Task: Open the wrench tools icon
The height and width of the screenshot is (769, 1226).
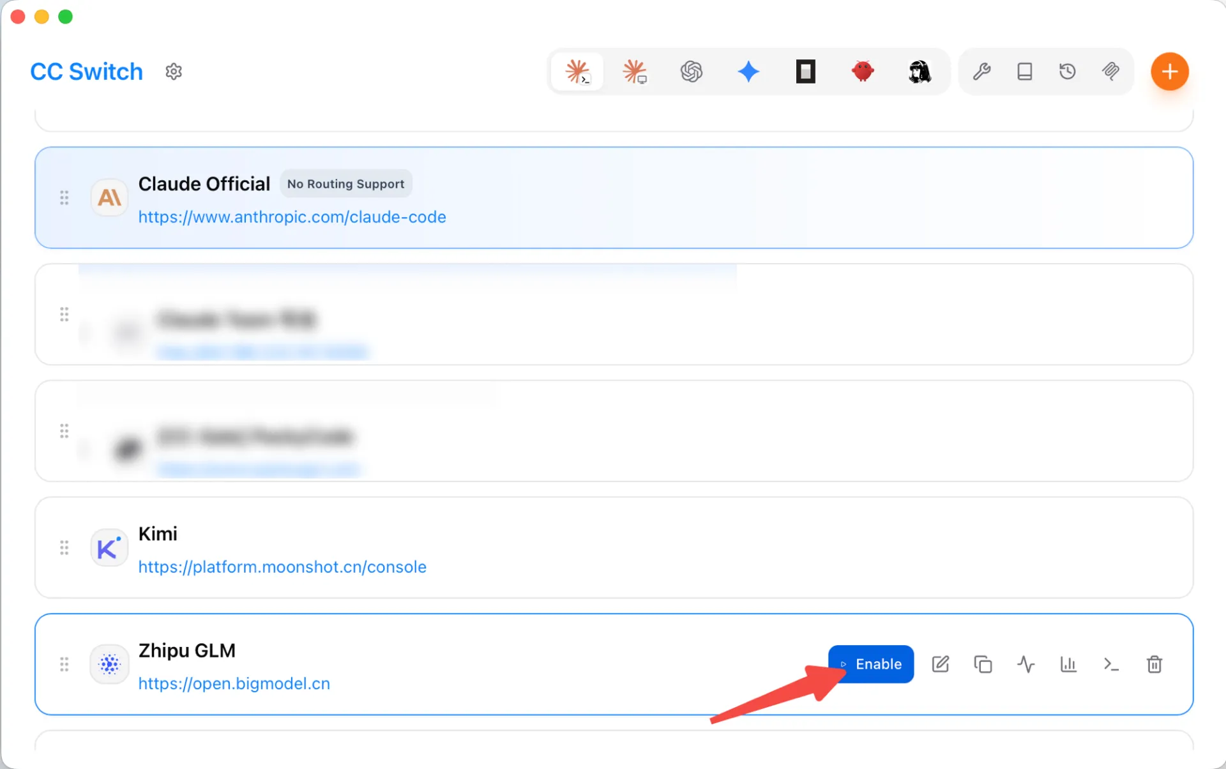Action: click(982, 72)
